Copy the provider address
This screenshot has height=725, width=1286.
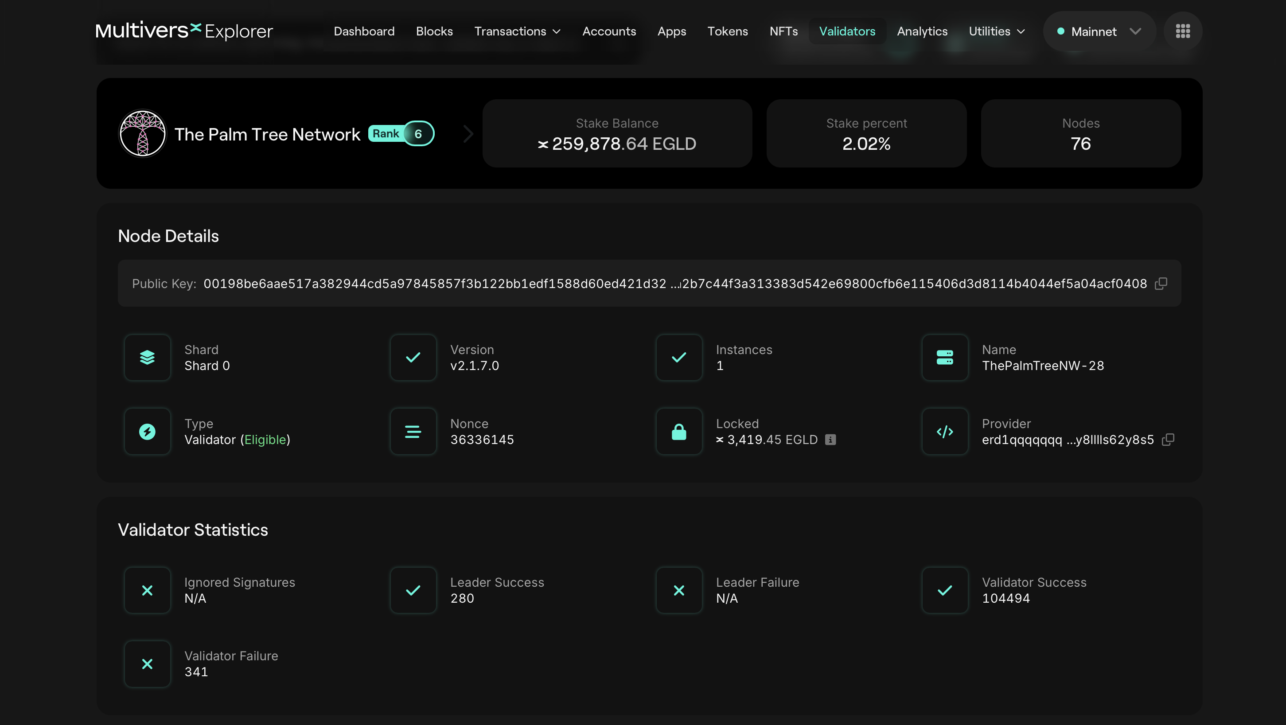(1168, 440)
